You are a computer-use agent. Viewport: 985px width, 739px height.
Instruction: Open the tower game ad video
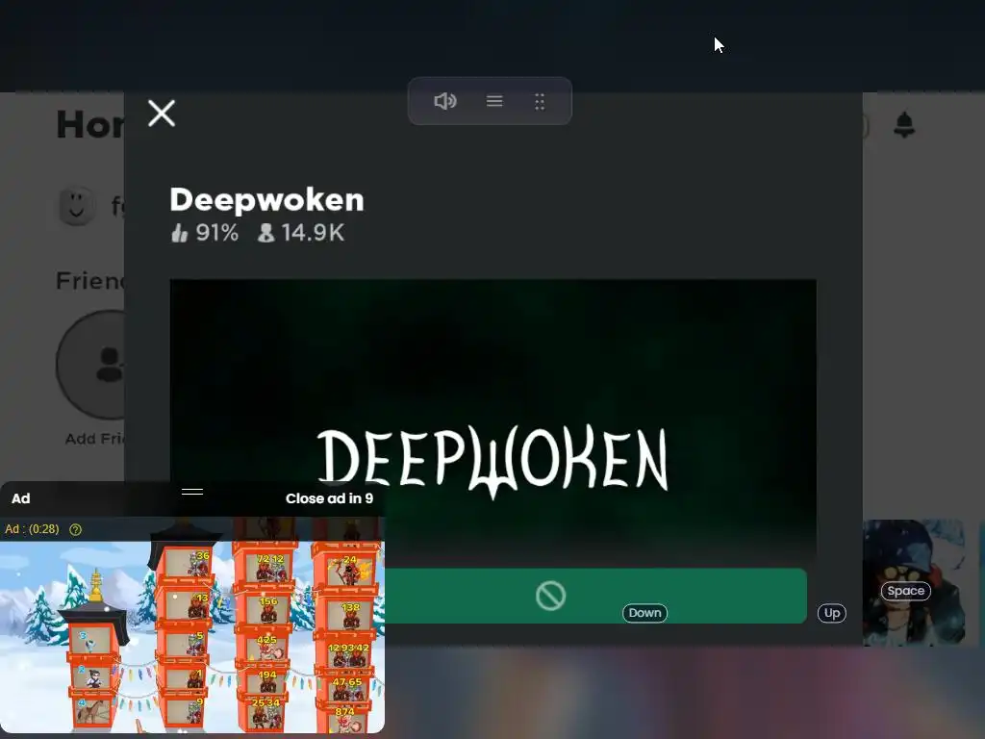192,637
